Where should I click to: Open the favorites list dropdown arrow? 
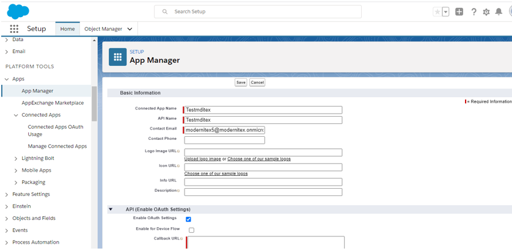(446, 12)
